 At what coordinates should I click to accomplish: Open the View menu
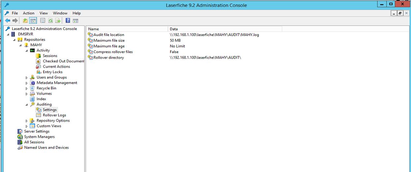[x=44, y=13]
